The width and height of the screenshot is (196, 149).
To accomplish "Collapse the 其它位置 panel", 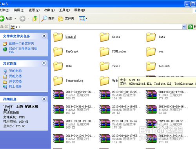I will coord(44,63).
